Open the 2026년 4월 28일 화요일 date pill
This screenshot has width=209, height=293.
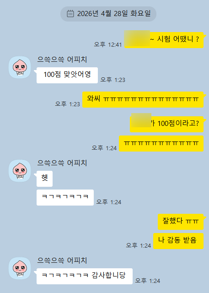tap(108, 14)
